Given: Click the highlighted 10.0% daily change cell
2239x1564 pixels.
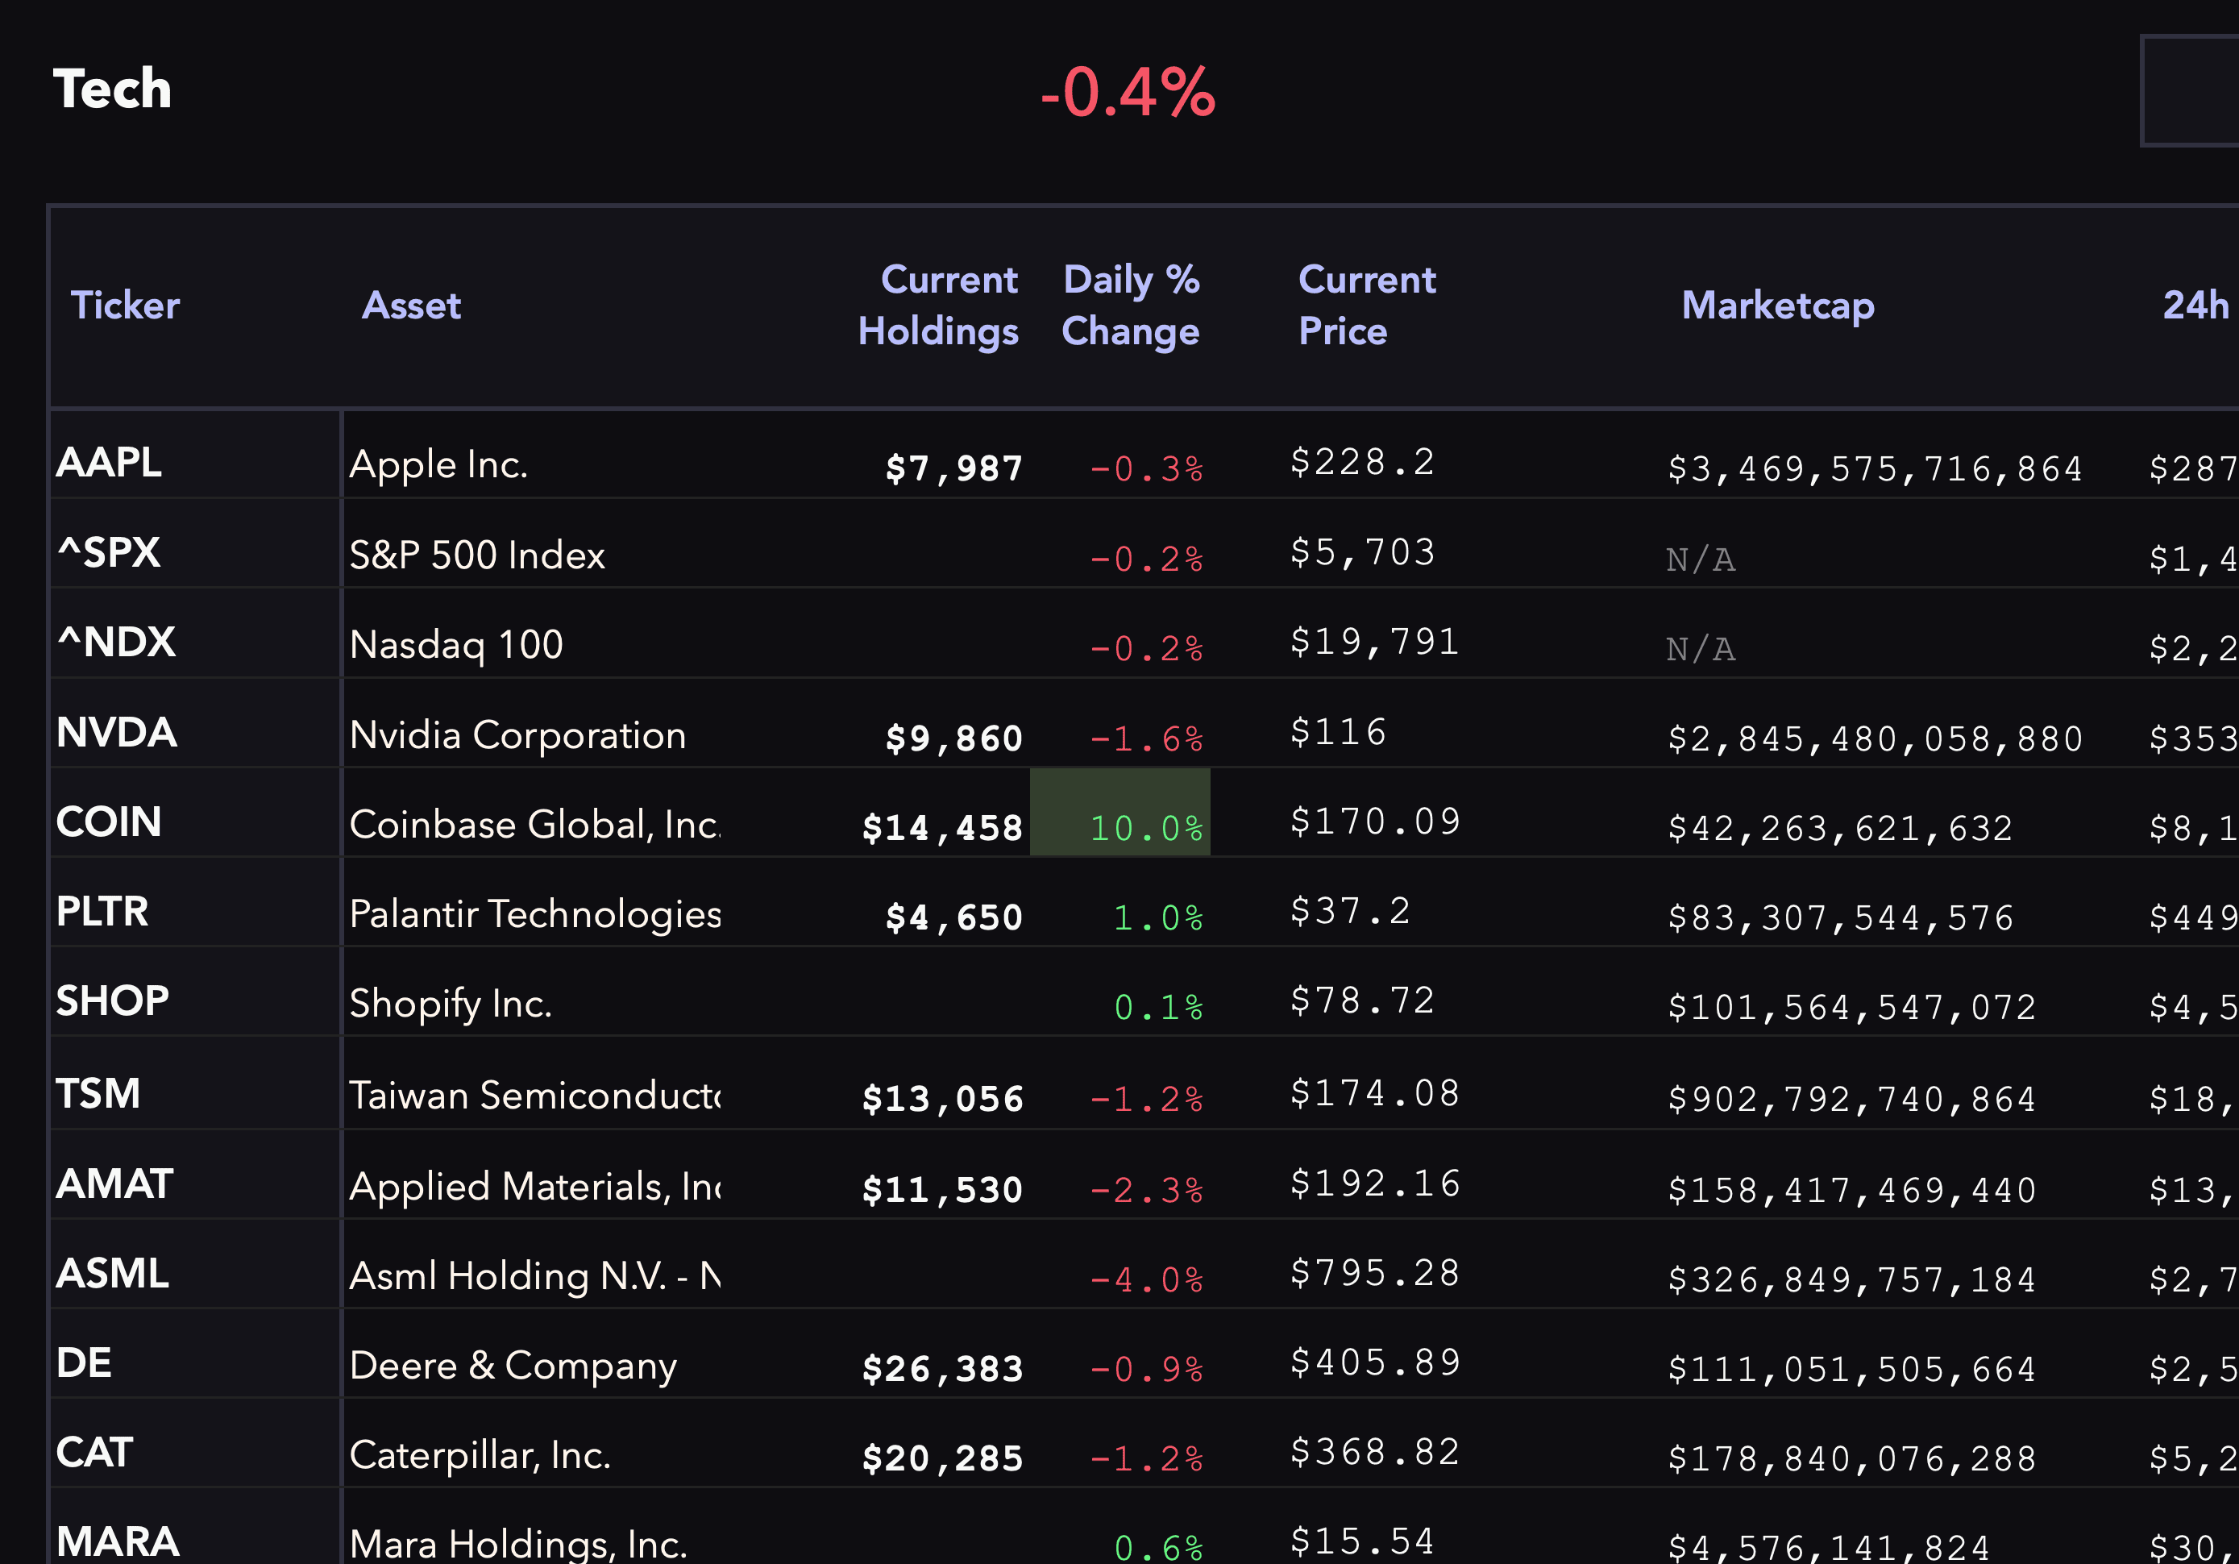Looking at the screenshot, I should (x=1120, y=813).
